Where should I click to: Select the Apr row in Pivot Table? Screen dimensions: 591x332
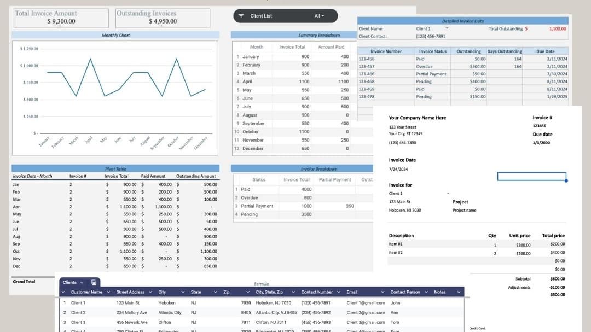point(115,207)
